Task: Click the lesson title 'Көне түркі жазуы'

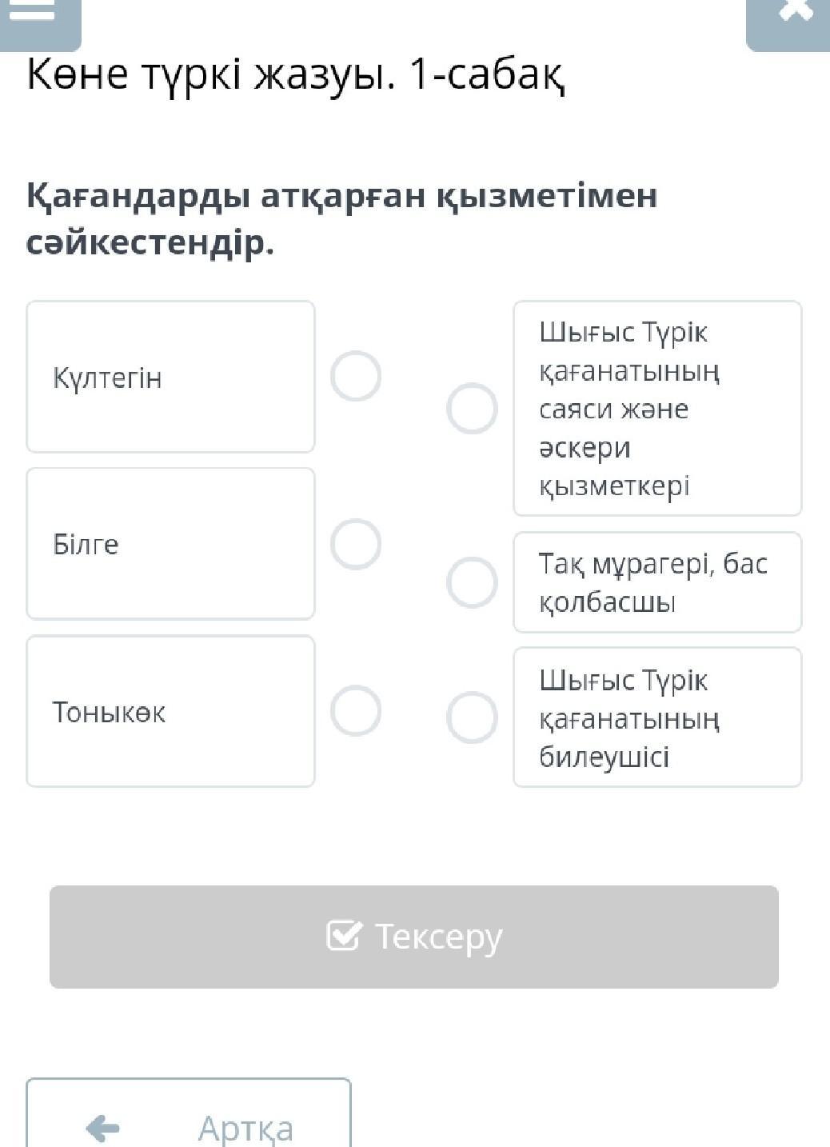Action: [x=295, y=74]
